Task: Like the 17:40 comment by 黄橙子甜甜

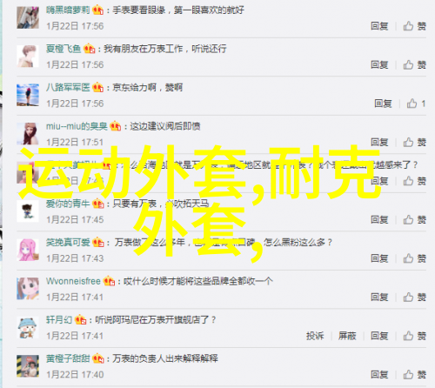Action: 414,374
